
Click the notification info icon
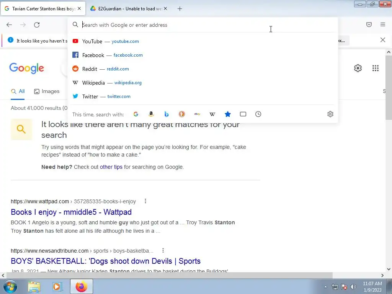point(10,40)
